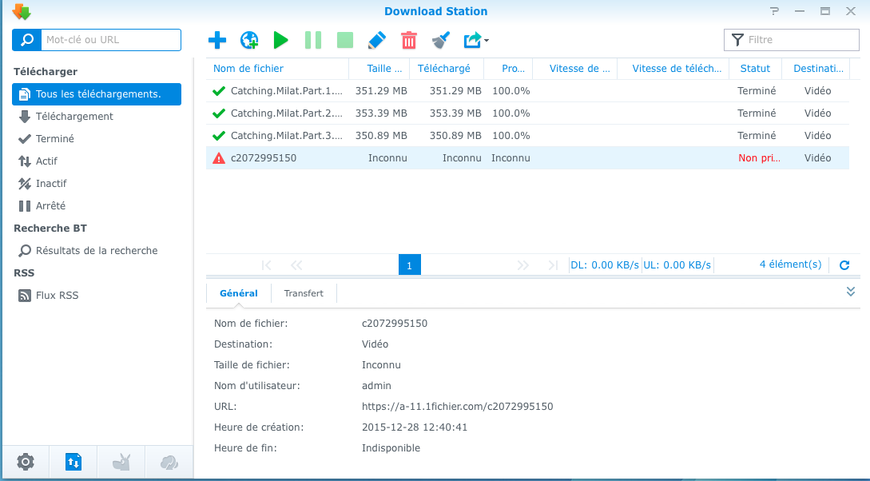Sort by the Nom de fichier column

(x=248, y=69)
